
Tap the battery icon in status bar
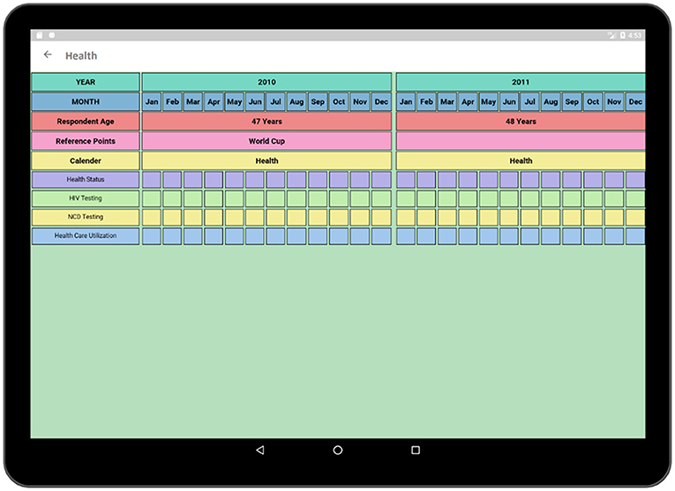622,35
